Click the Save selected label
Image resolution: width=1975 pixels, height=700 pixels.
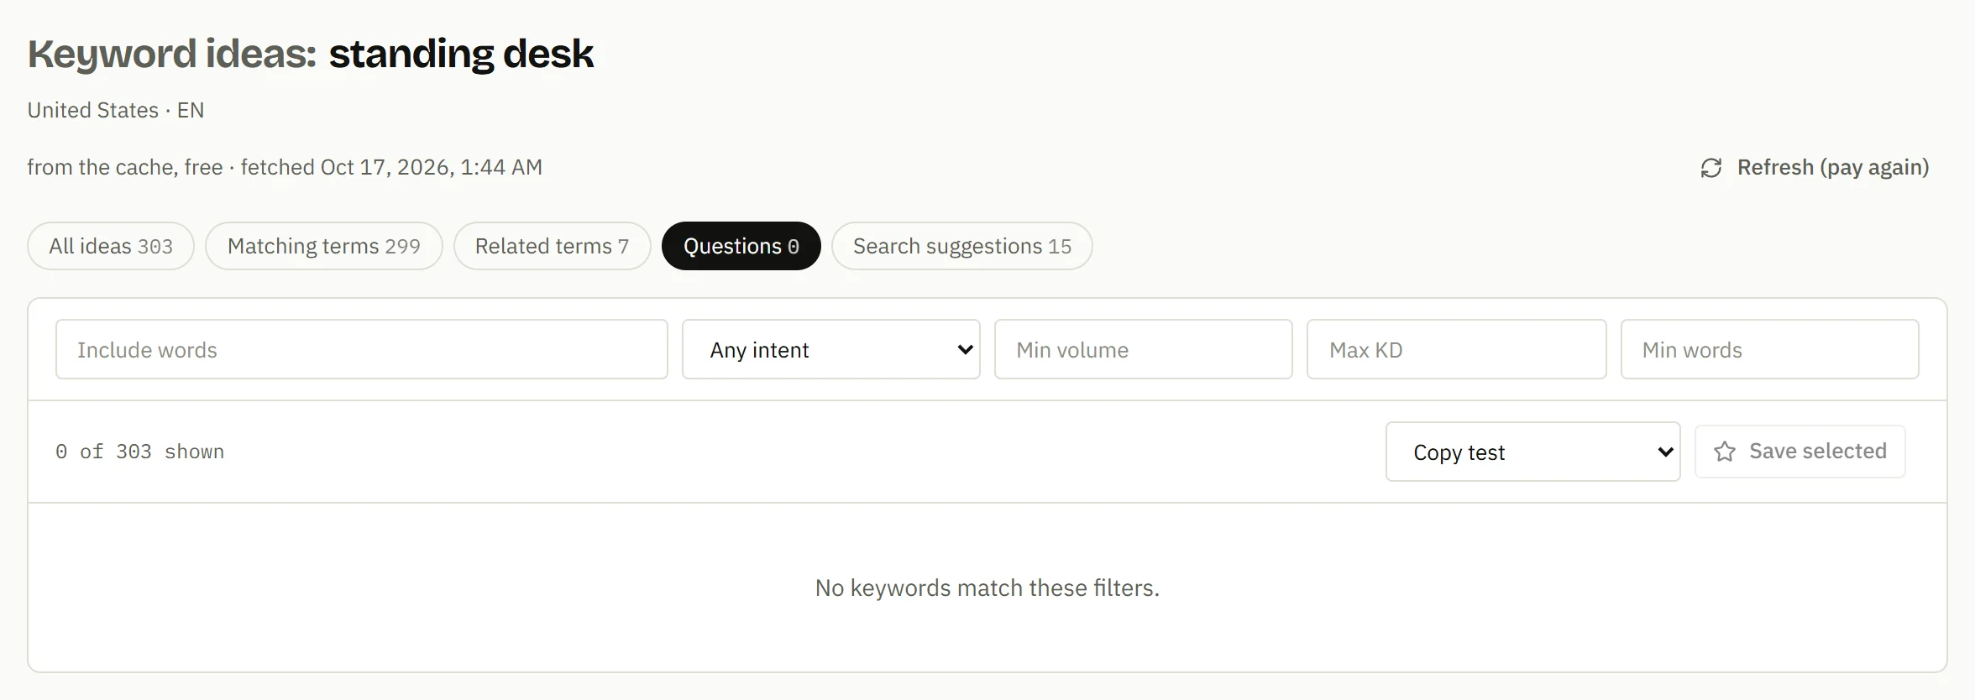pos(1818,452)
